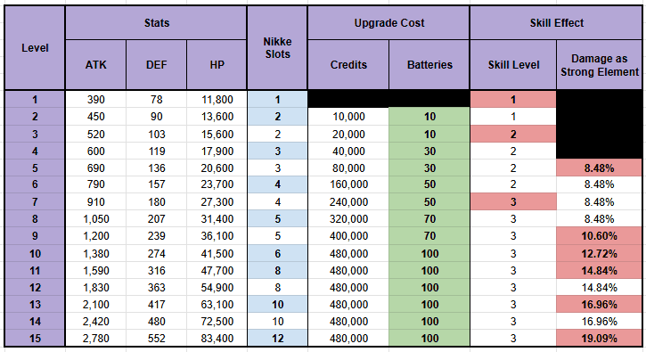Select the Level column header cell

point(35,48)
